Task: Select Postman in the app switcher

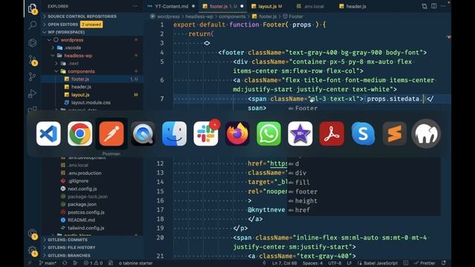Action: 111,133
